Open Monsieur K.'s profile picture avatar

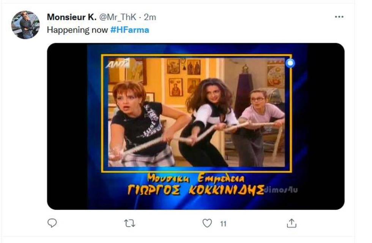point(25,25)
